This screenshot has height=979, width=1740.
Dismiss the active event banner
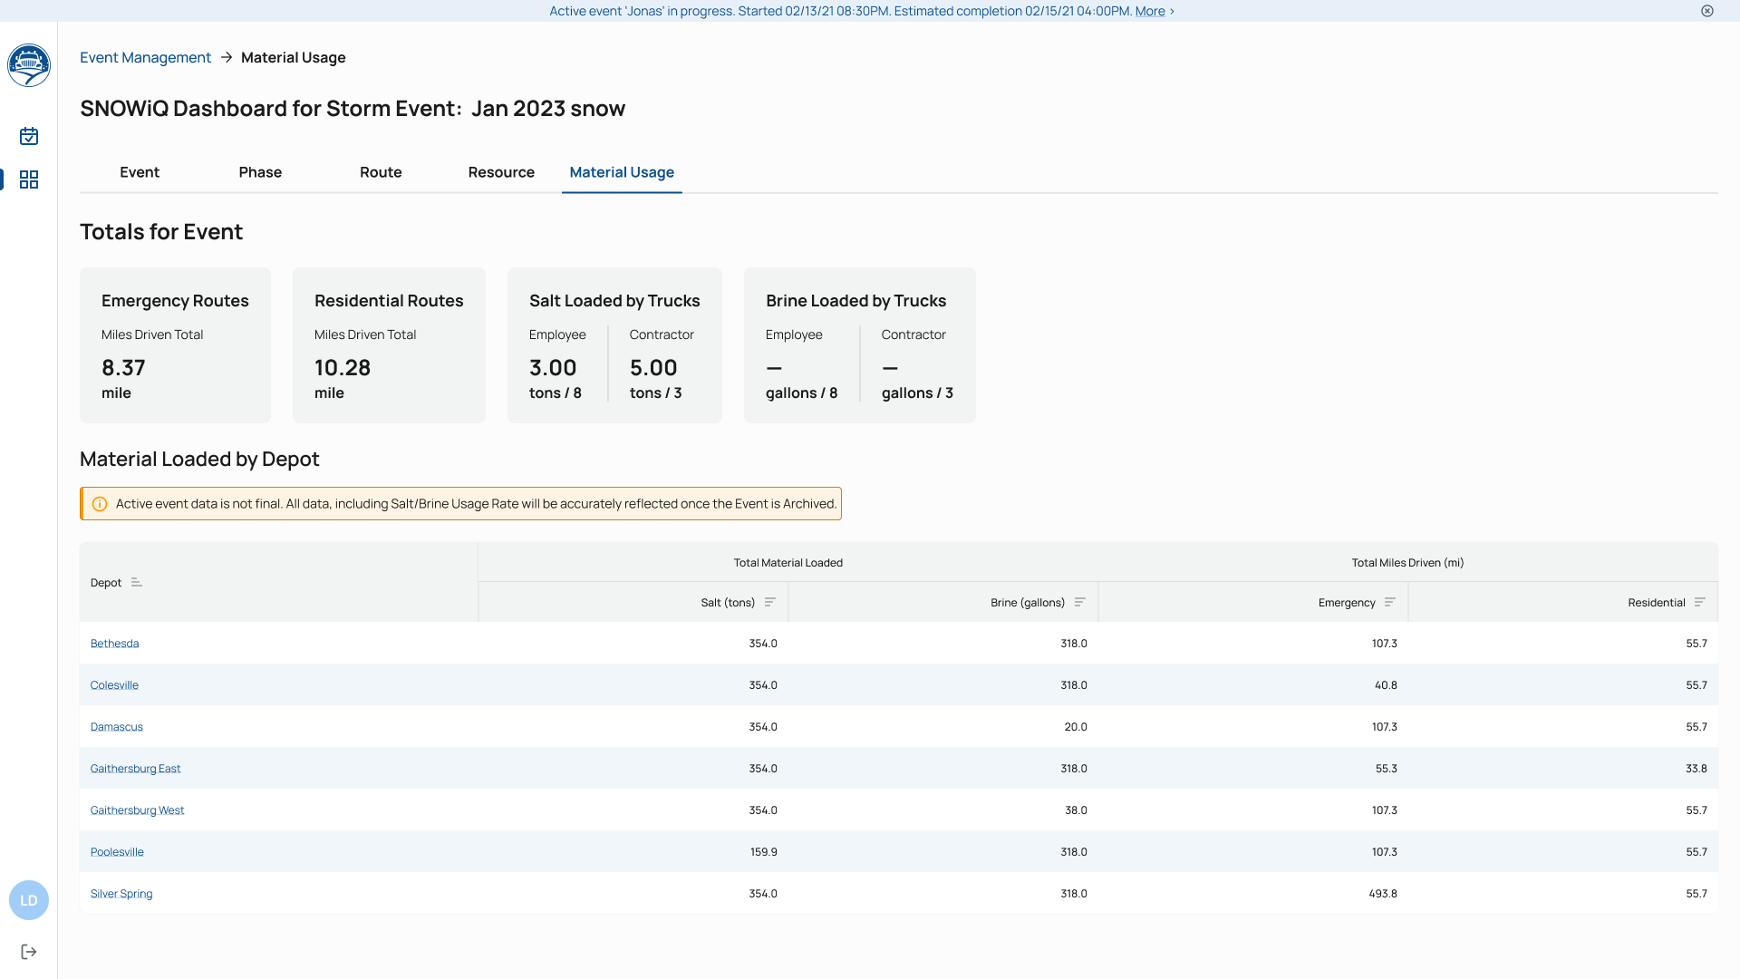pos(1707,11)
